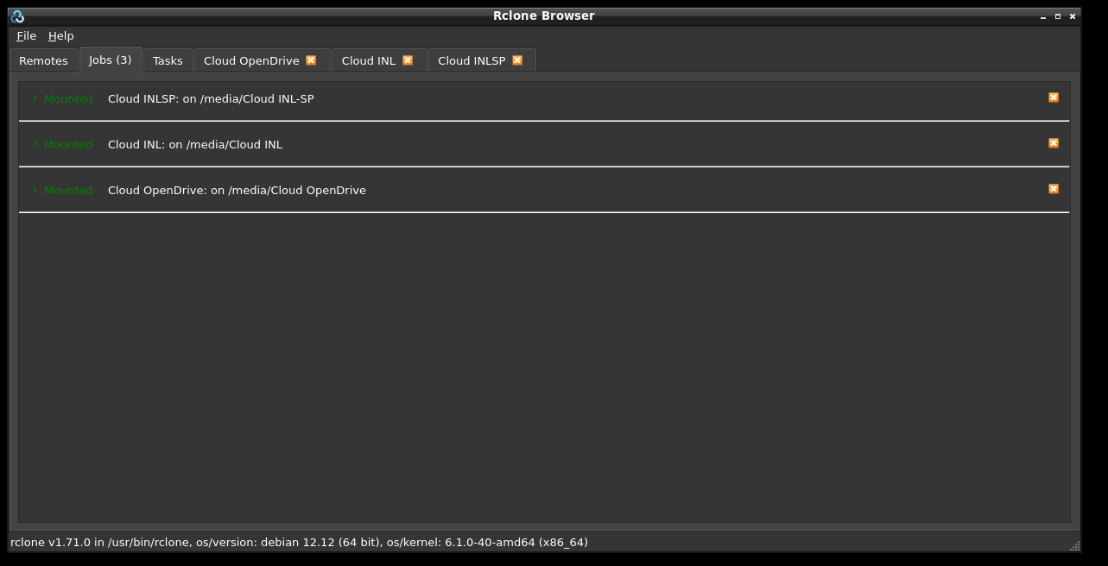The image size is (1108, 566).
Task: Expand the Cloud OpenDrive mounted job arrow
Action: click(x=35, y=190)
